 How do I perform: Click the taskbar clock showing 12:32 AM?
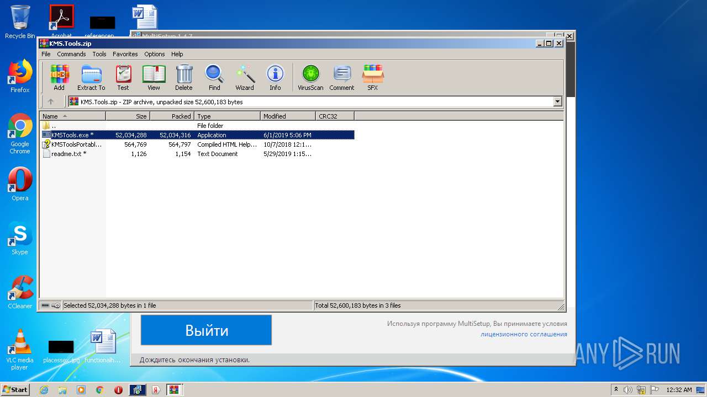(679, 390)
